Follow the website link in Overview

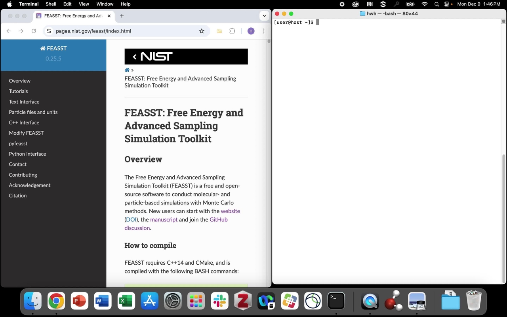click(231, 211)
